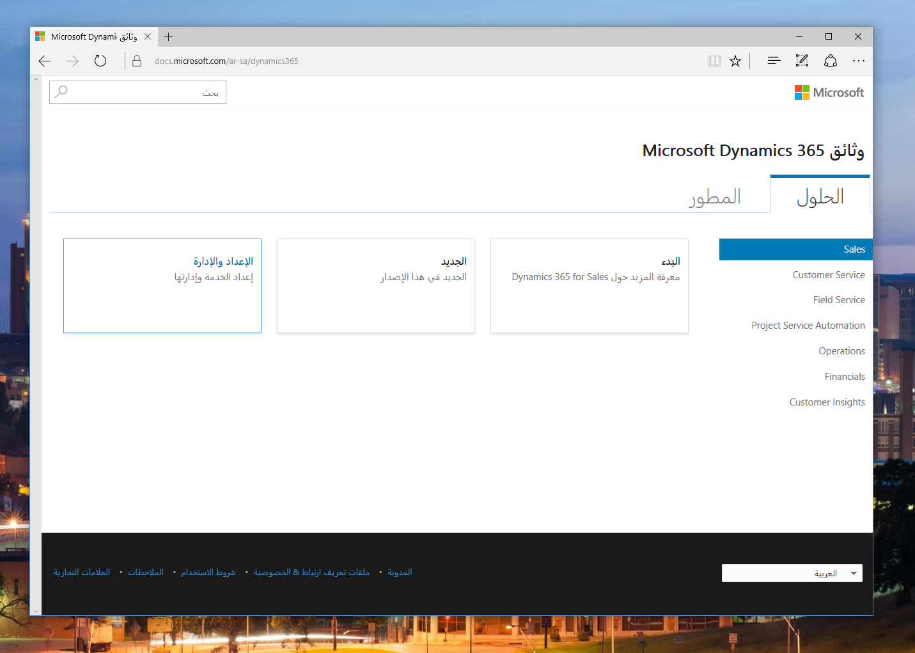Click in the بحث search field
The height and width of the screenshot is (653, 915).
click(x=137, y=92)
